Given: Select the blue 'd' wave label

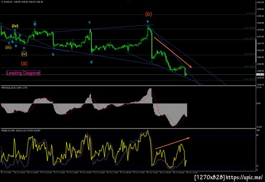Looking at the screenshot, I should [x=91, y=62].
